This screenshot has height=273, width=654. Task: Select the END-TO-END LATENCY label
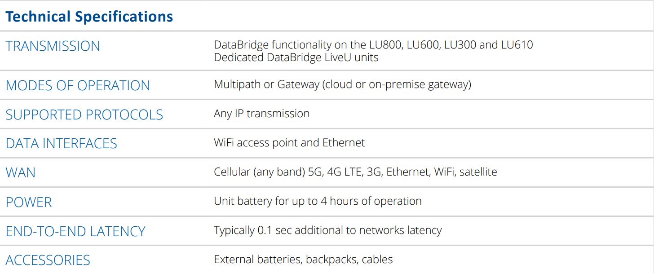point(75,231)
